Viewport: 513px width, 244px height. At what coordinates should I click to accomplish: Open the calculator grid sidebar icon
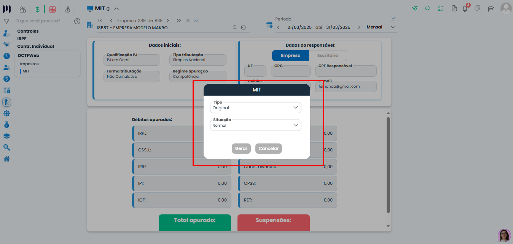tap(6, 90)
